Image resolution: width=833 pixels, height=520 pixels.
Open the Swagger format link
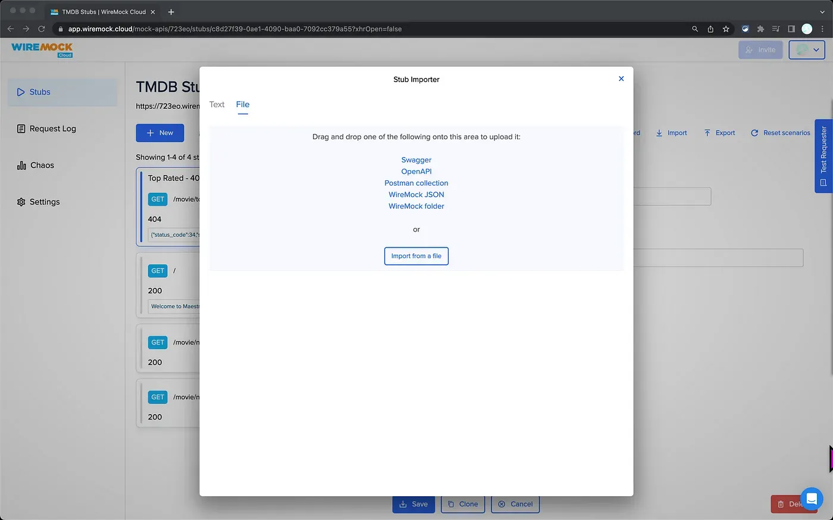tap(416, 160)
